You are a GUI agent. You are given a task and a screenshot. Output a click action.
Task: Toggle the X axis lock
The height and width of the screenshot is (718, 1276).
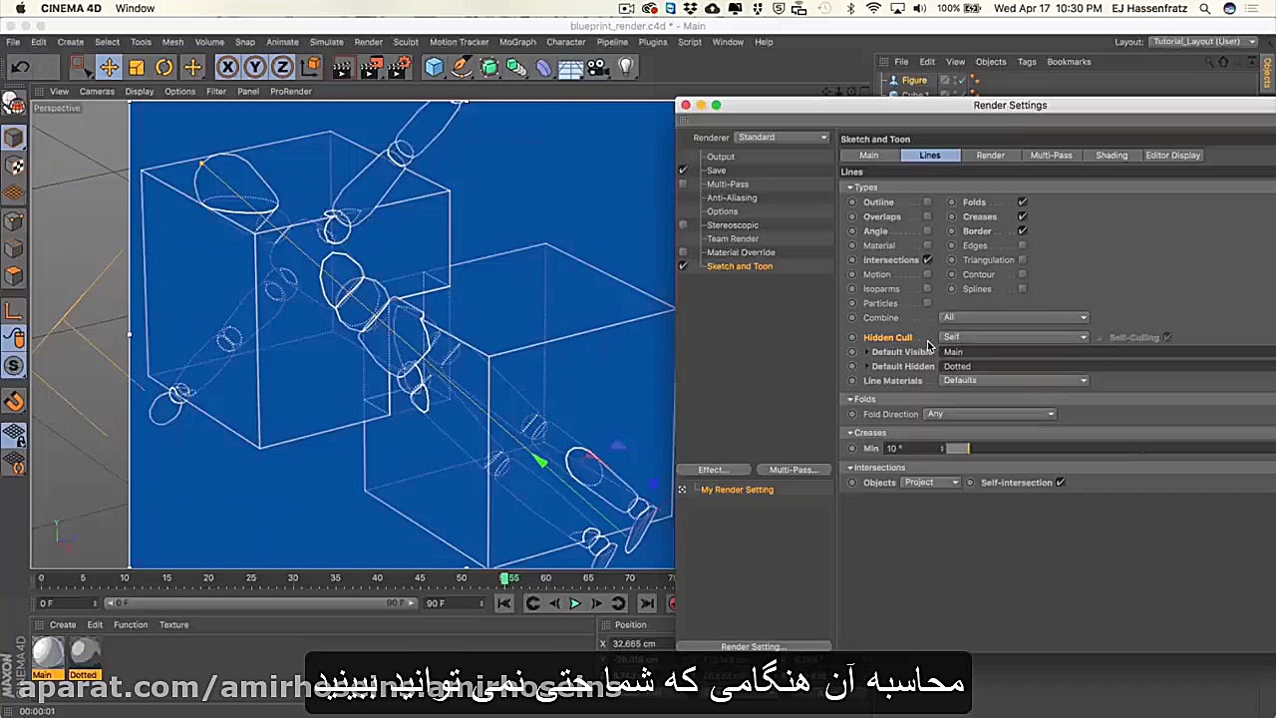pos(227,67)
